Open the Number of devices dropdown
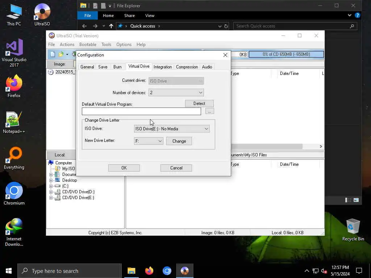 pyautogui.click(x=176, y=93)
